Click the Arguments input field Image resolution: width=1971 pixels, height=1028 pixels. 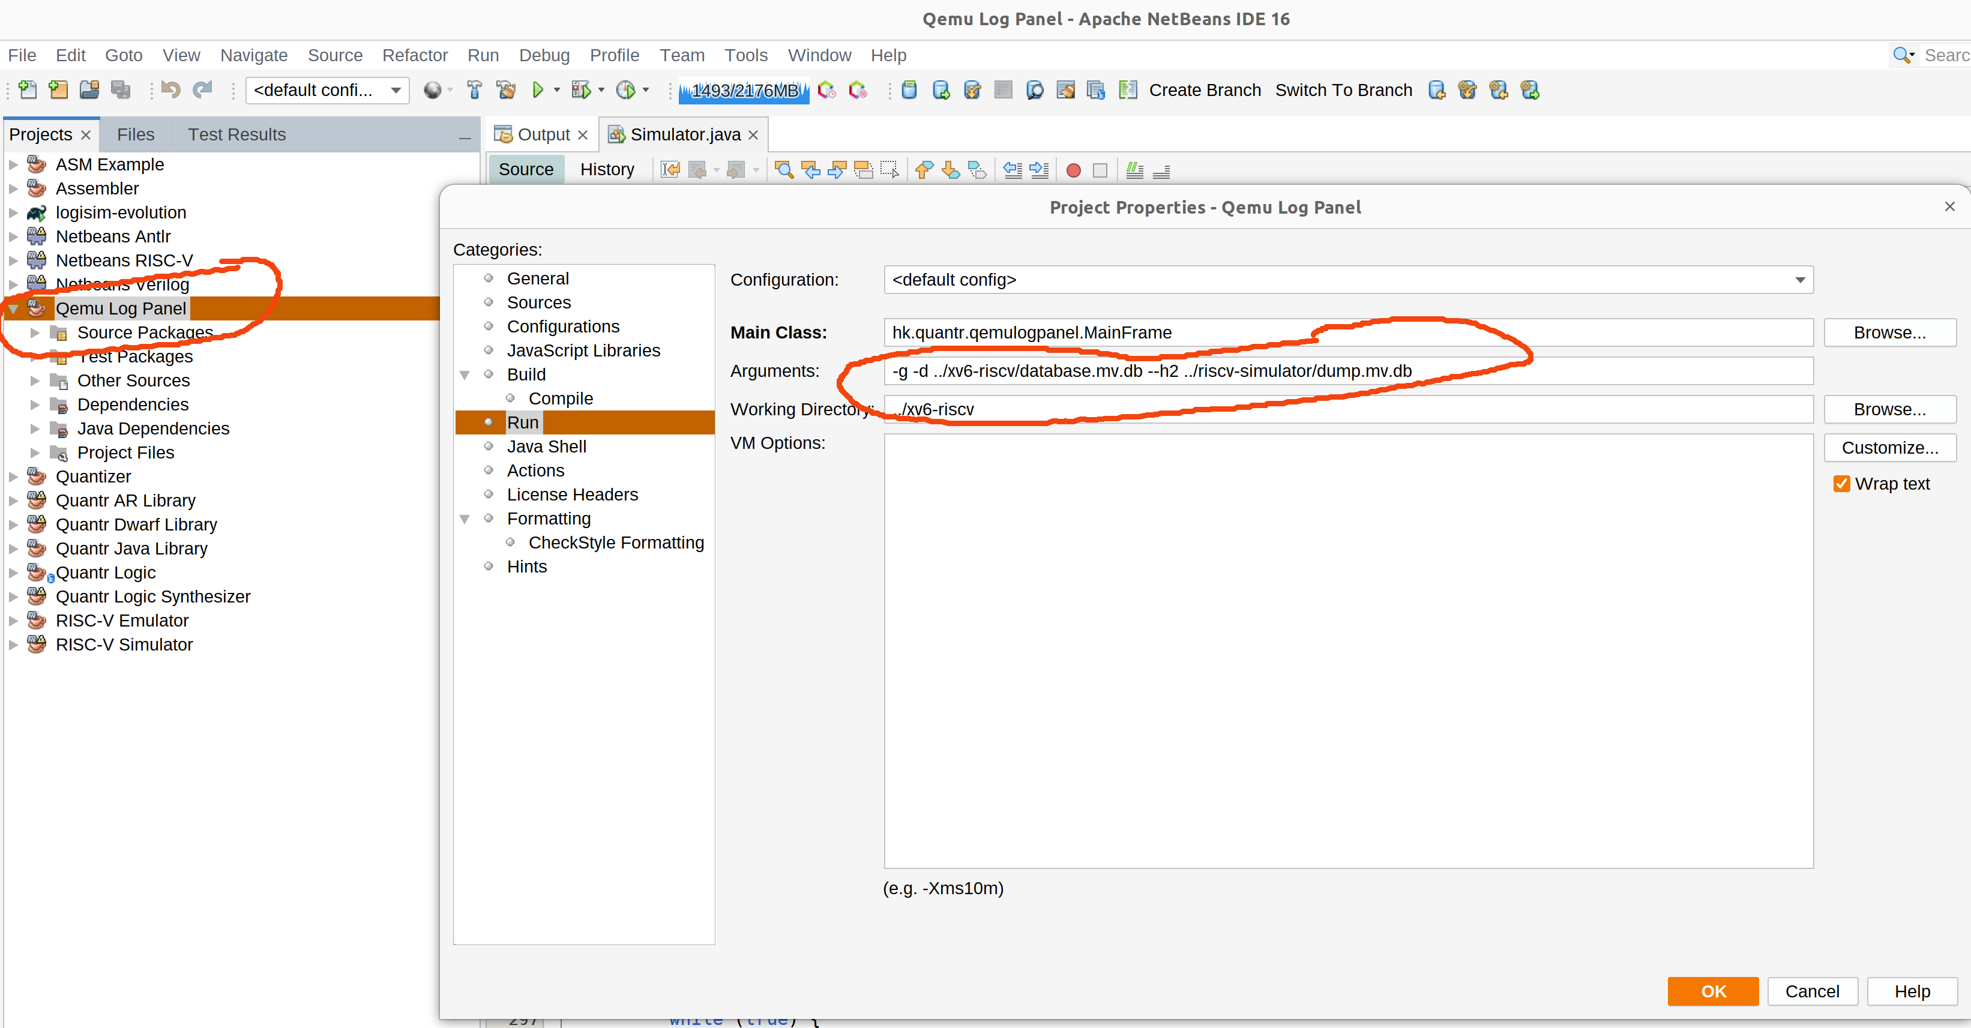pyautogui.click(x=1348, y=371)
